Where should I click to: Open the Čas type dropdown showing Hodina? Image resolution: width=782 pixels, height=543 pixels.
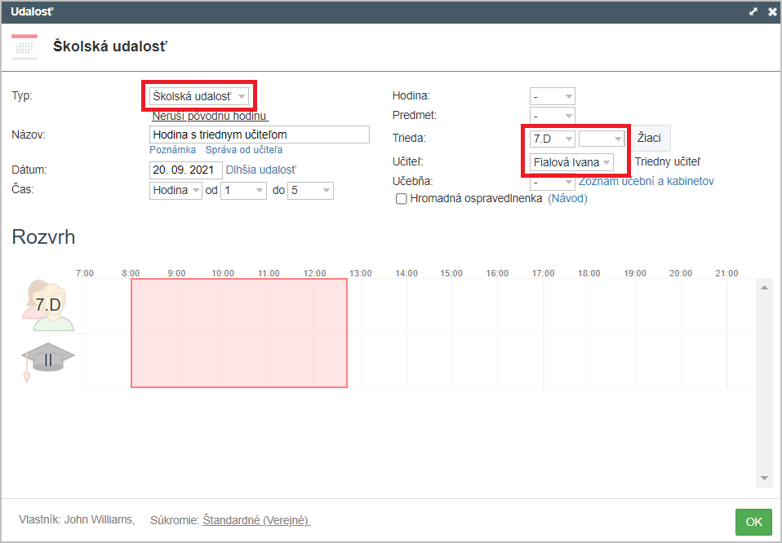pos(176,190)
